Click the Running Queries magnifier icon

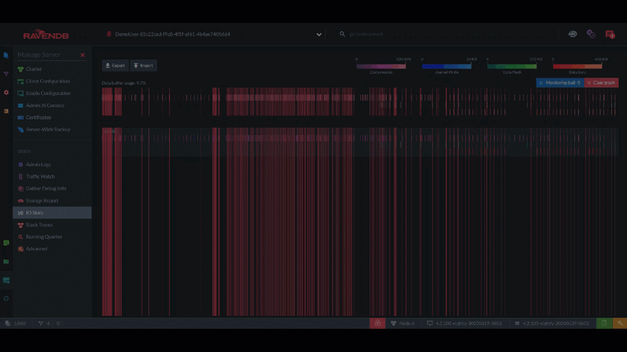(x=21, y=237)
